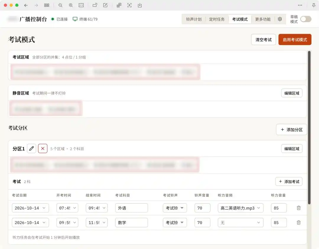Viewport: 319px width, 249px height.
Task: Zoom out with the minus magnifier icon
Action: tap(61, 5)
